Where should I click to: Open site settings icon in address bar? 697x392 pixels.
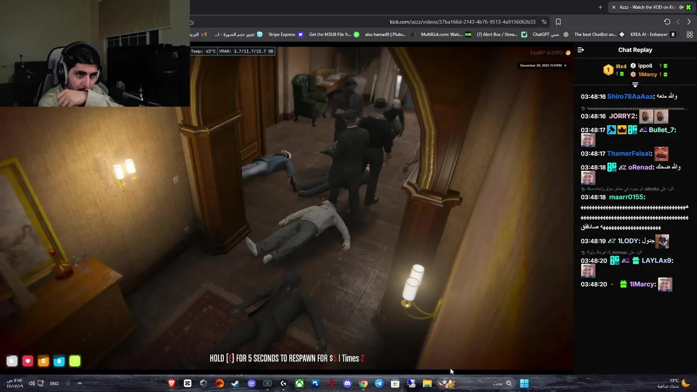point(544,22)
